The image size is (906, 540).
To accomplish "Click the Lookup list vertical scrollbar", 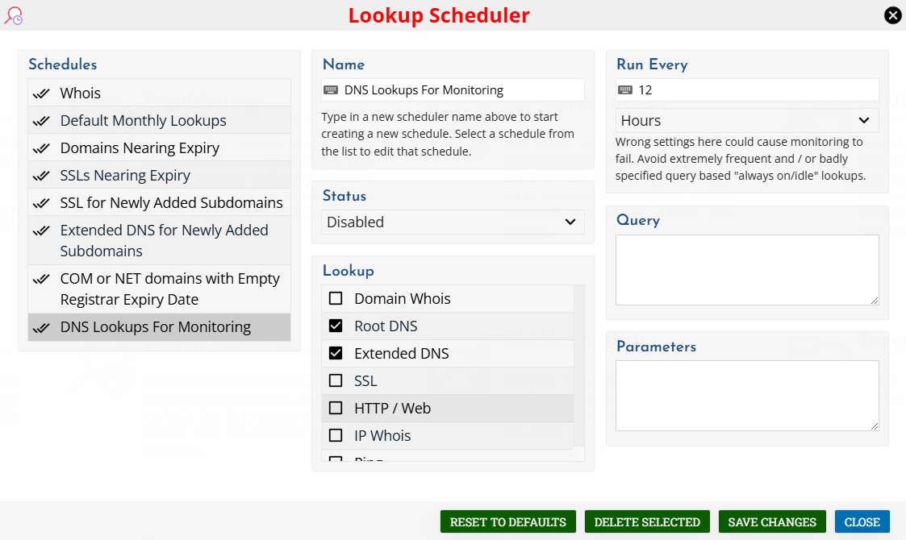I will click(579, 367).
